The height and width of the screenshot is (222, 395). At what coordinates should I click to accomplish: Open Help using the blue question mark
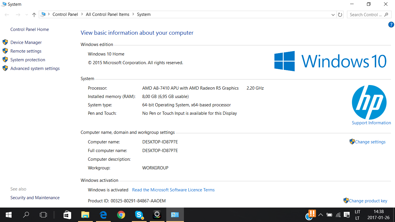391,25
